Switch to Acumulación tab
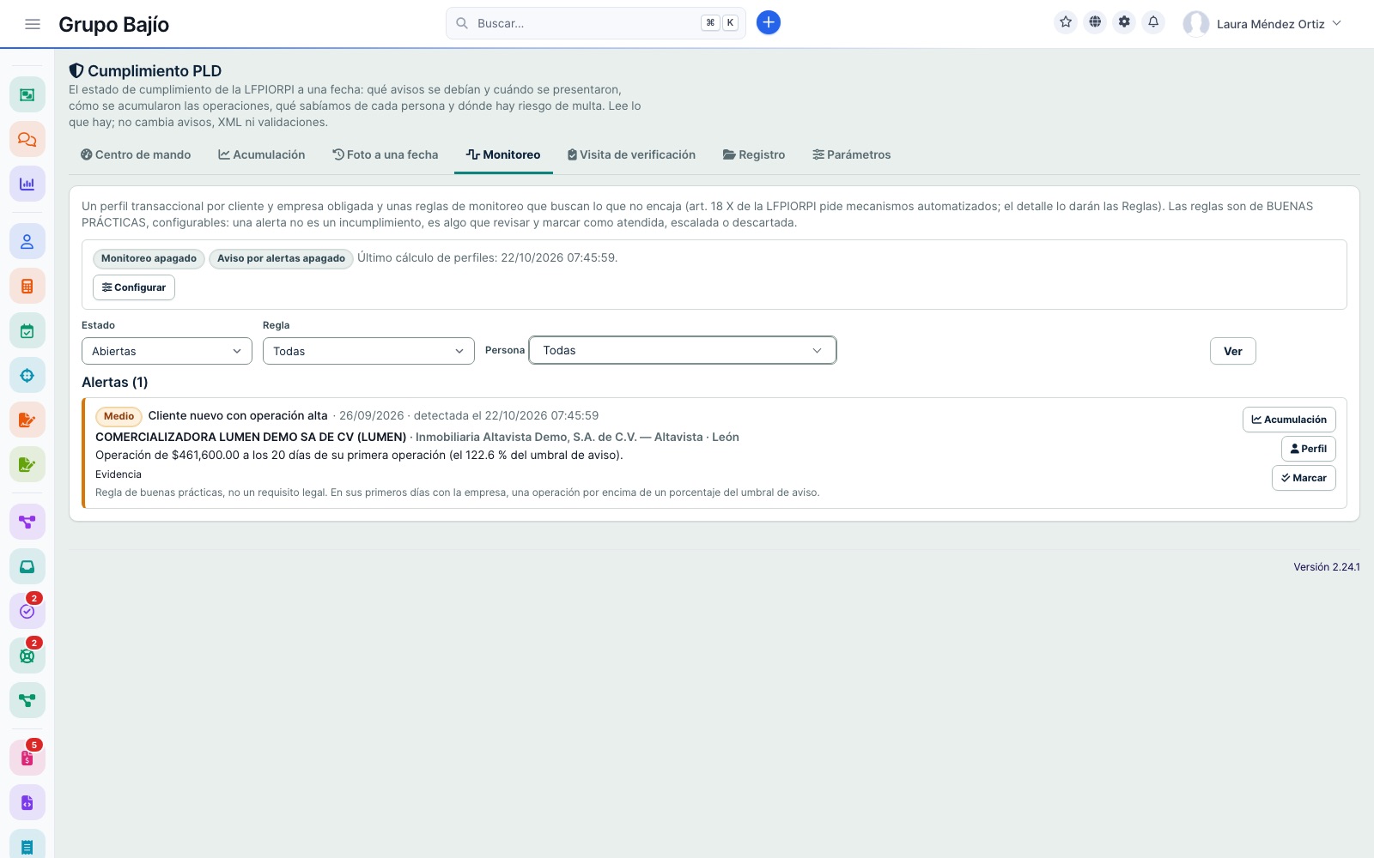The width and height of the screenshot is (1374, 858). (262, 154)
